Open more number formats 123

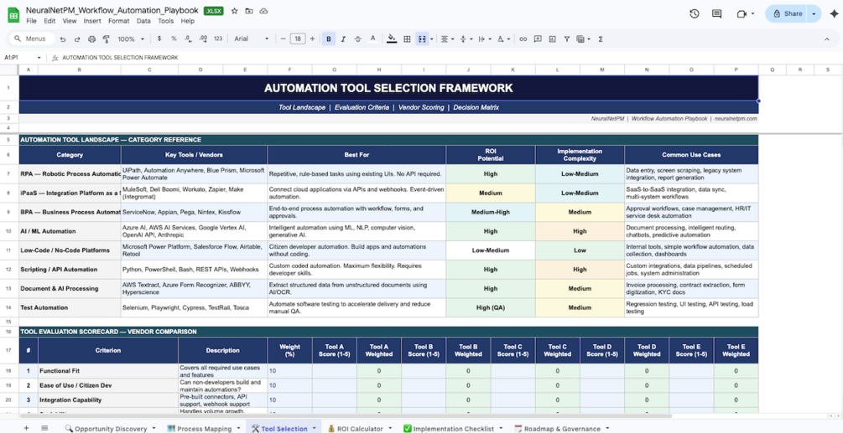coord(218,39)
